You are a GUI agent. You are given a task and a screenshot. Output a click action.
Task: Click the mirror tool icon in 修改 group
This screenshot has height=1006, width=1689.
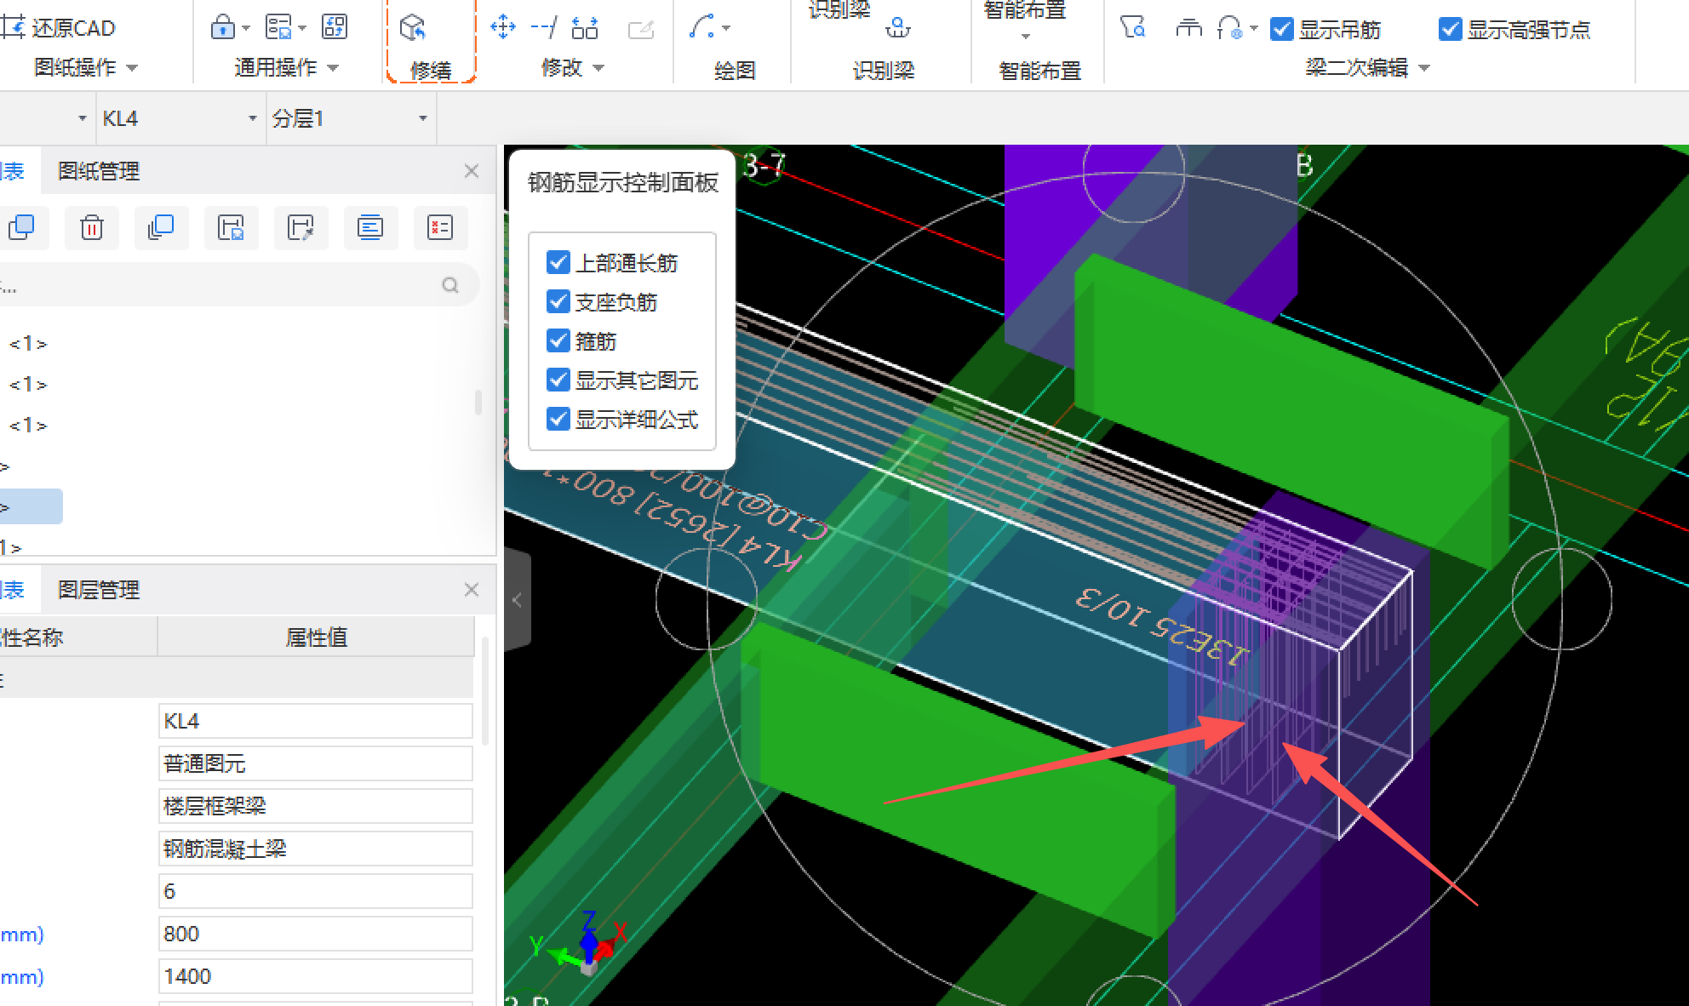click(584, 28)
